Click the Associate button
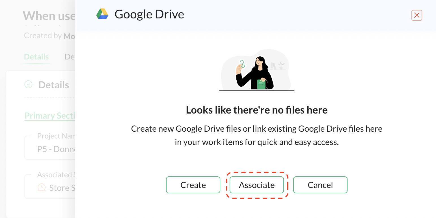This screenshot has width=436, height=218. tap(257, 185)
